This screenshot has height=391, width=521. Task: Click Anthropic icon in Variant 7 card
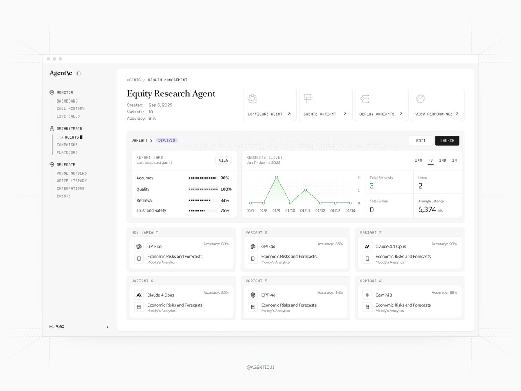[x=367, y=246]
